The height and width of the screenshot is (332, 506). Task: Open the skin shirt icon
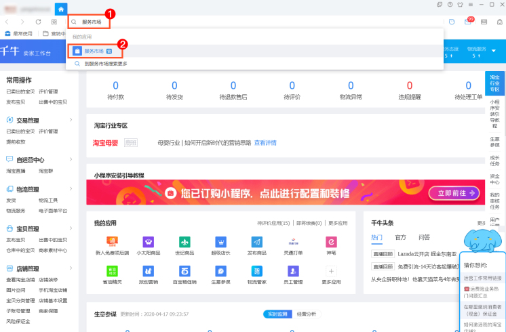click(x=460, y=5)
